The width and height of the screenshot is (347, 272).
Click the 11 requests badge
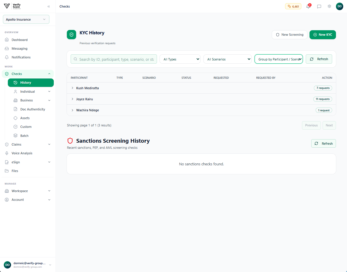pyautogui.click(x=323, y=99)
